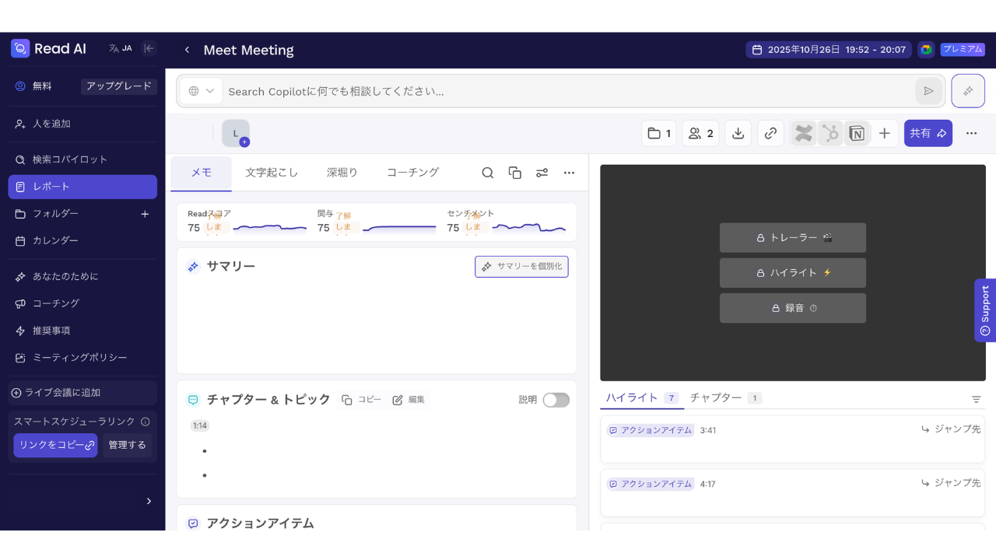Open the HubSpot integration icon

pyautogui.click(x=829, y=133)
